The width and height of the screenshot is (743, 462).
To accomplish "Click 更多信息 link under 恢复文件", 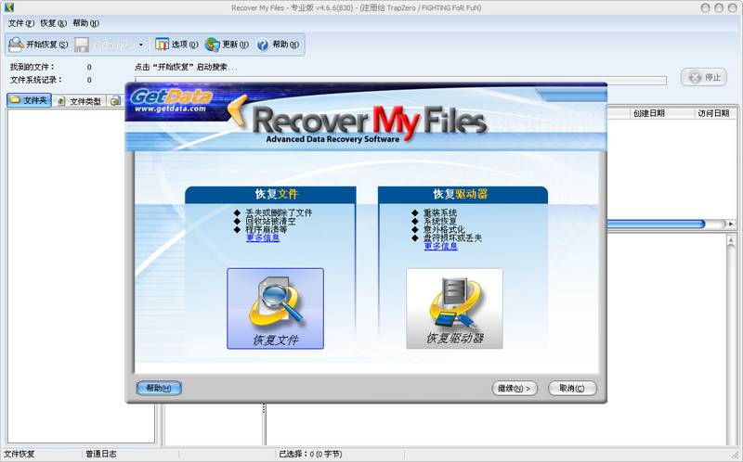I will (x=263, y=238).
